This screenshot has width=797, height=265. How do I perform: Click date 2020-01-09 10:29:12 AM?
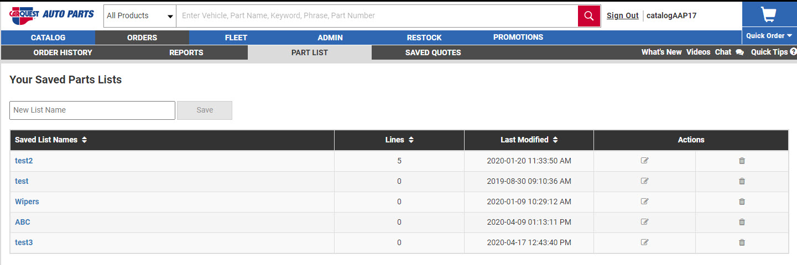(x=529, y=202)
